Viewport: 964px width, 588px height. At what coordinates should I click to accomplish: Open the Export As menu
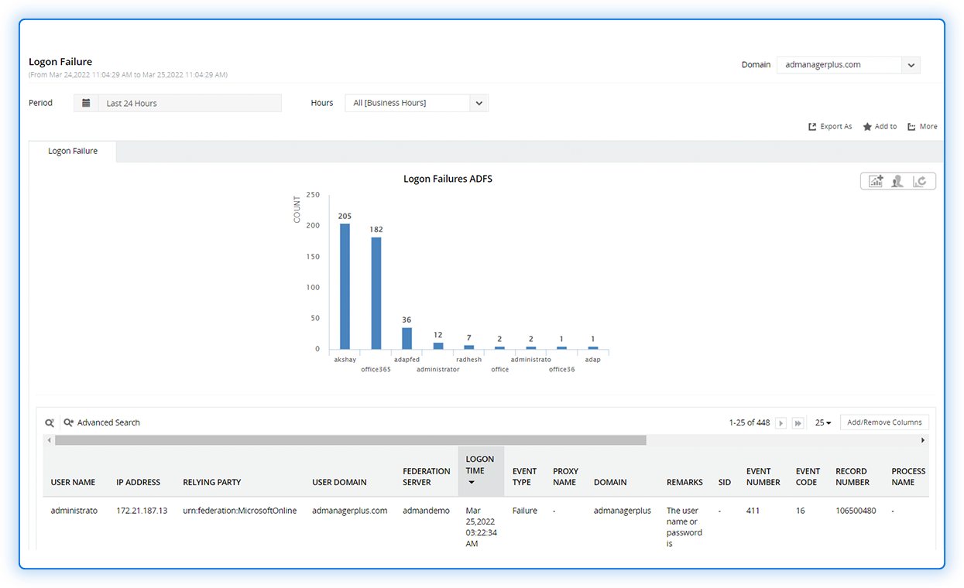coord(830,127)
